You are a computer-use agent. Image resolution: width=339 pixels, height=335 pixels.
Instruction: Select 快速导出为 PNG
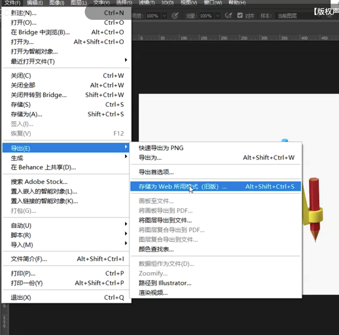215,148
